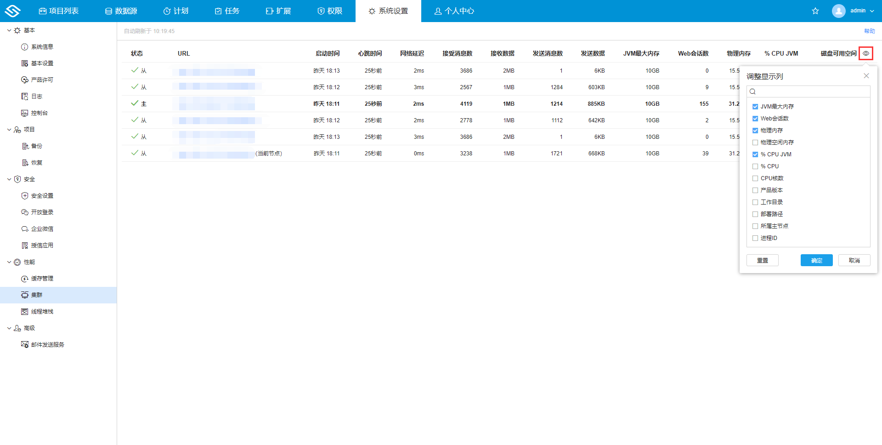
Task: Uncheck the JVM最大内存 checkbox
Action: click(755, 107)
